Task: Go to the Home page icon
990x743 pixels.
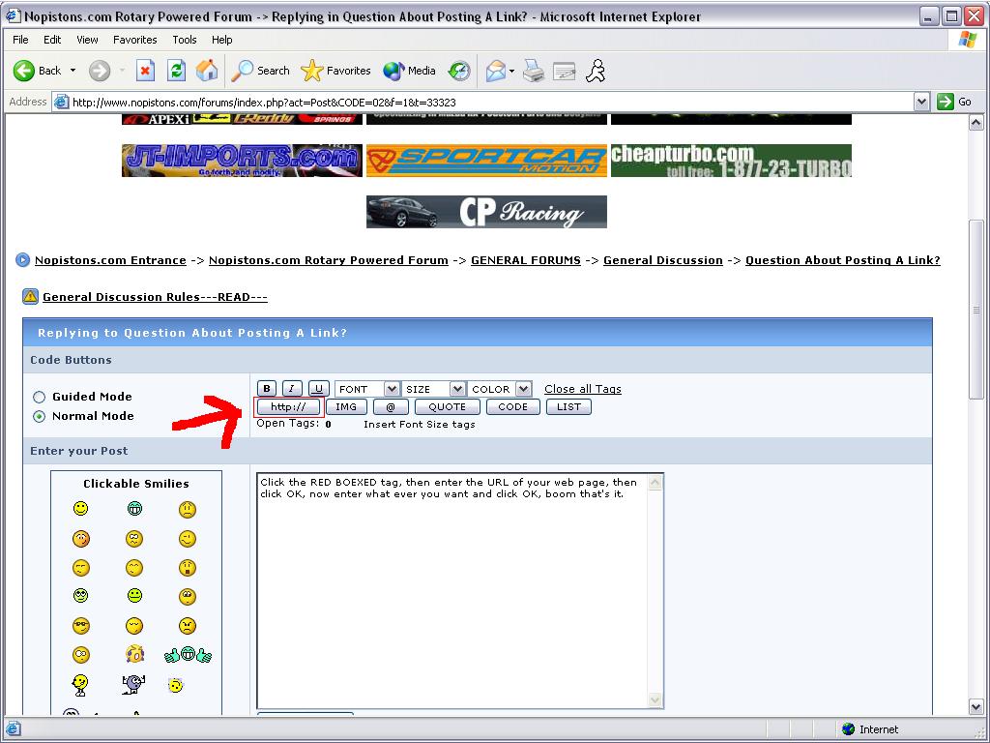Action: pos(207,71)
